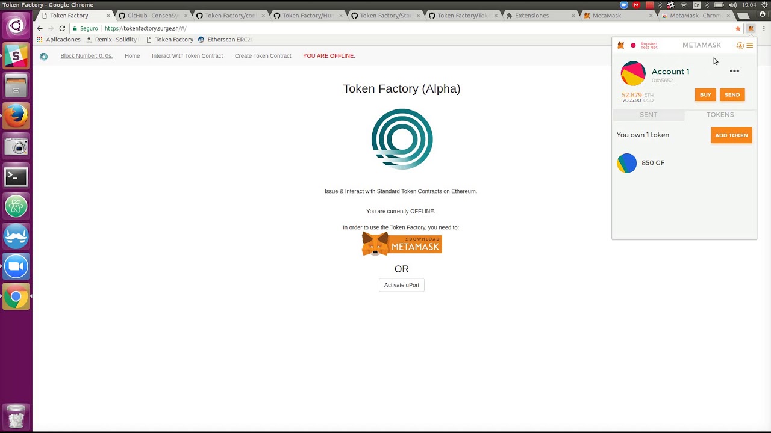Launch Zoom from the Ubuntu launcher

click(x=16, y=266)
